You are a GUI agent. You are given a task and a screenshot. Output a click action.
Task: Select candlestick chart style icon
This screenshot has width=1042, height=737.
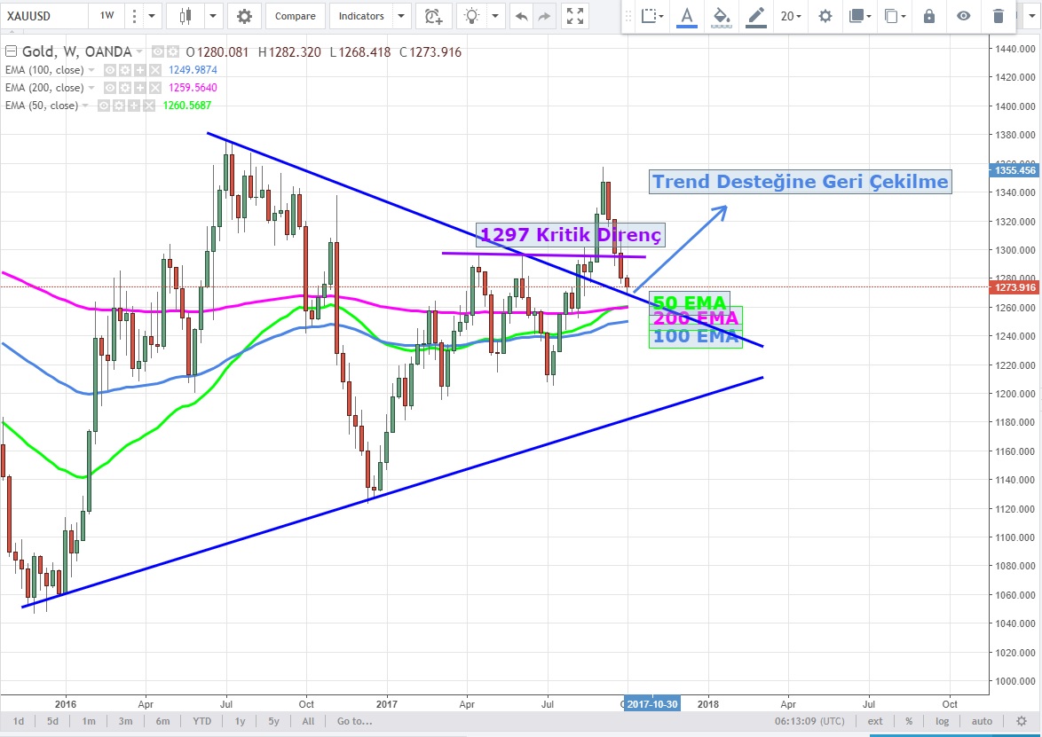pos(186,16)
